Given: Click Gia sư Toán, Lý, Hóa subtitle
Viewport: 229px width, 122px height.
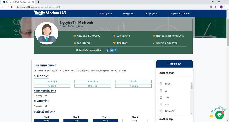Looking at the screenshot, I should coord(71,27).
